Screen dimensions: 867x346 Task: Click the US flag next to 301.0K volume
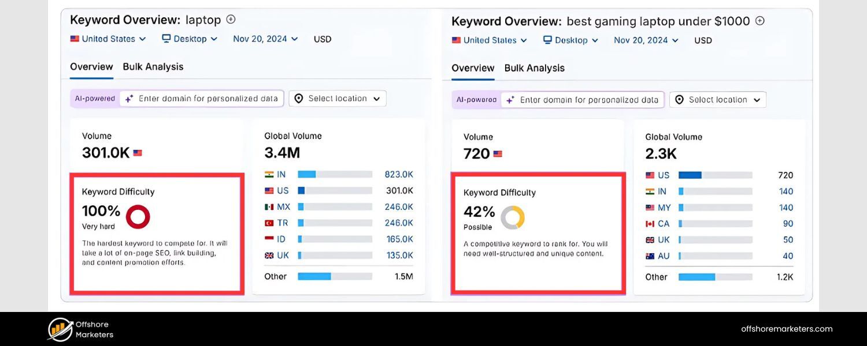click(138, 153)
